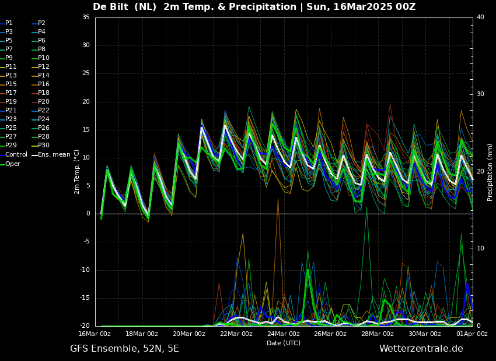Viewport: 496px width, 361px height.
Task: Select the P7 legend entry
Action: point(6,49)
